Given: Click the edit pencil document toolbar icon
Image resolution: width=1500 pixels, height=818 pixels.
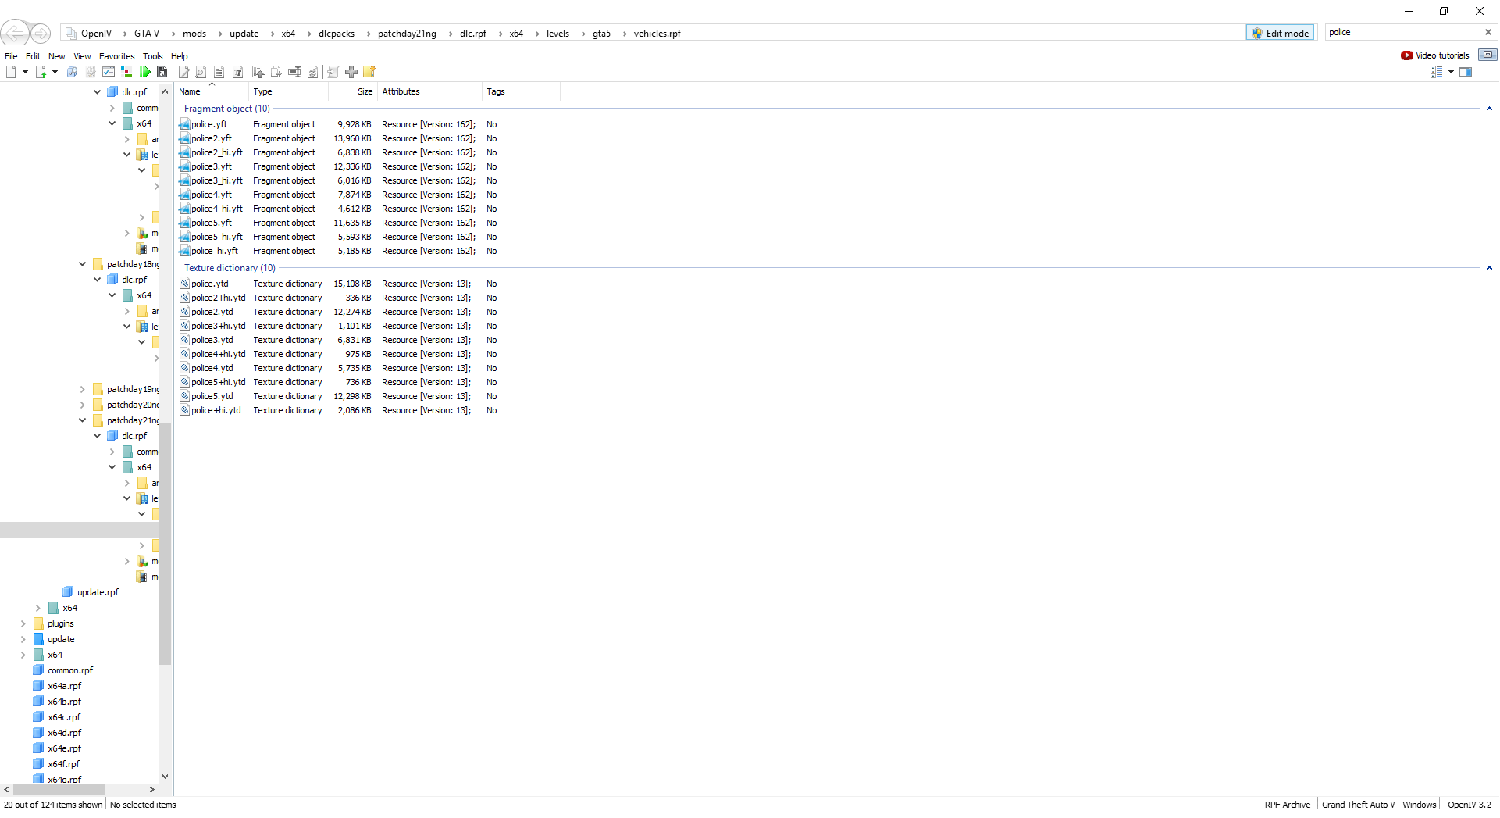Looking at the screenshot, I should coord(183,72).
